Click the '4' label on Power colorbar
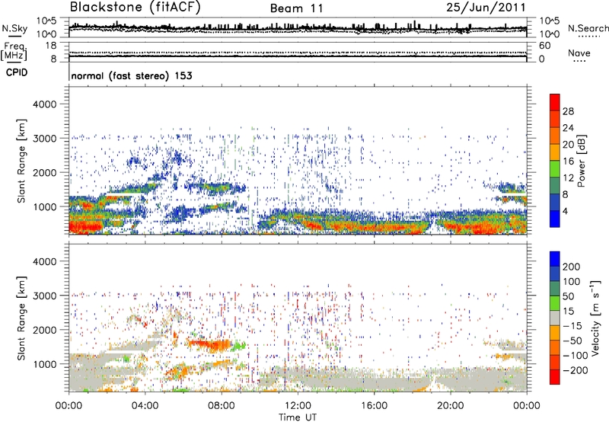The height and width of the screenshot is (422, 609). tap(566, 211)
